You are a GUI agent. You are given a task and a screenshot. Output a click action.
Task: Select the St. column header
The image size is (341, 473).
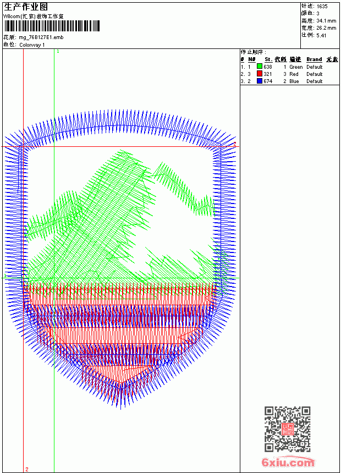click(x=268, y=59)
